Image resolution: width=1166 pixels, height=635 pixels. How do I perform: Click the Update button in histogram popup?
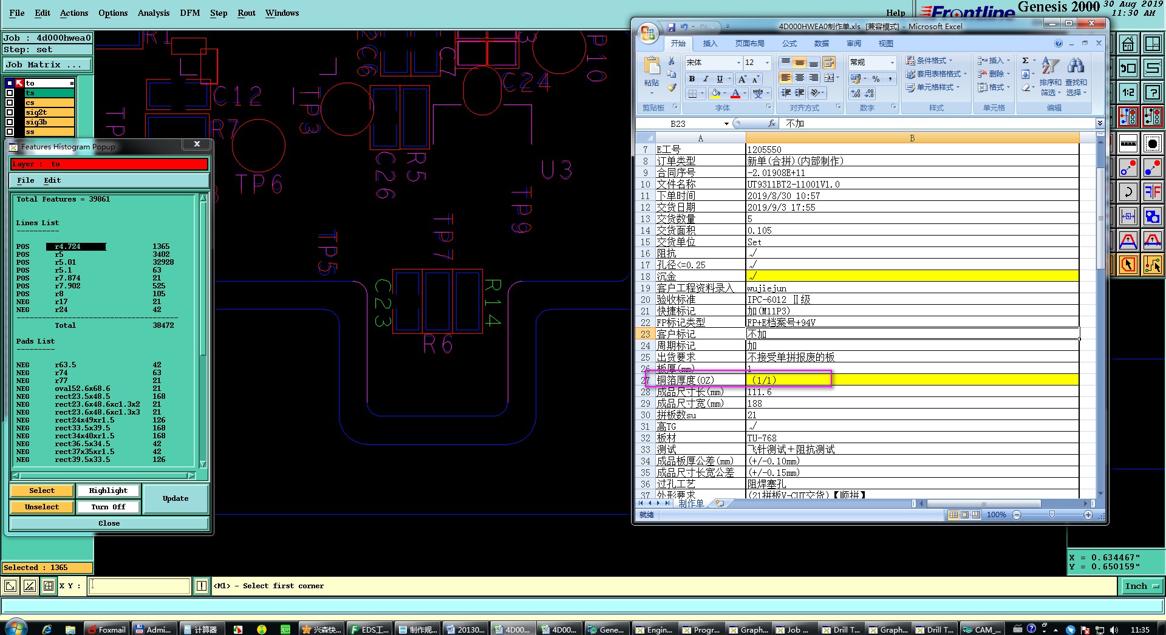point(176,498)
